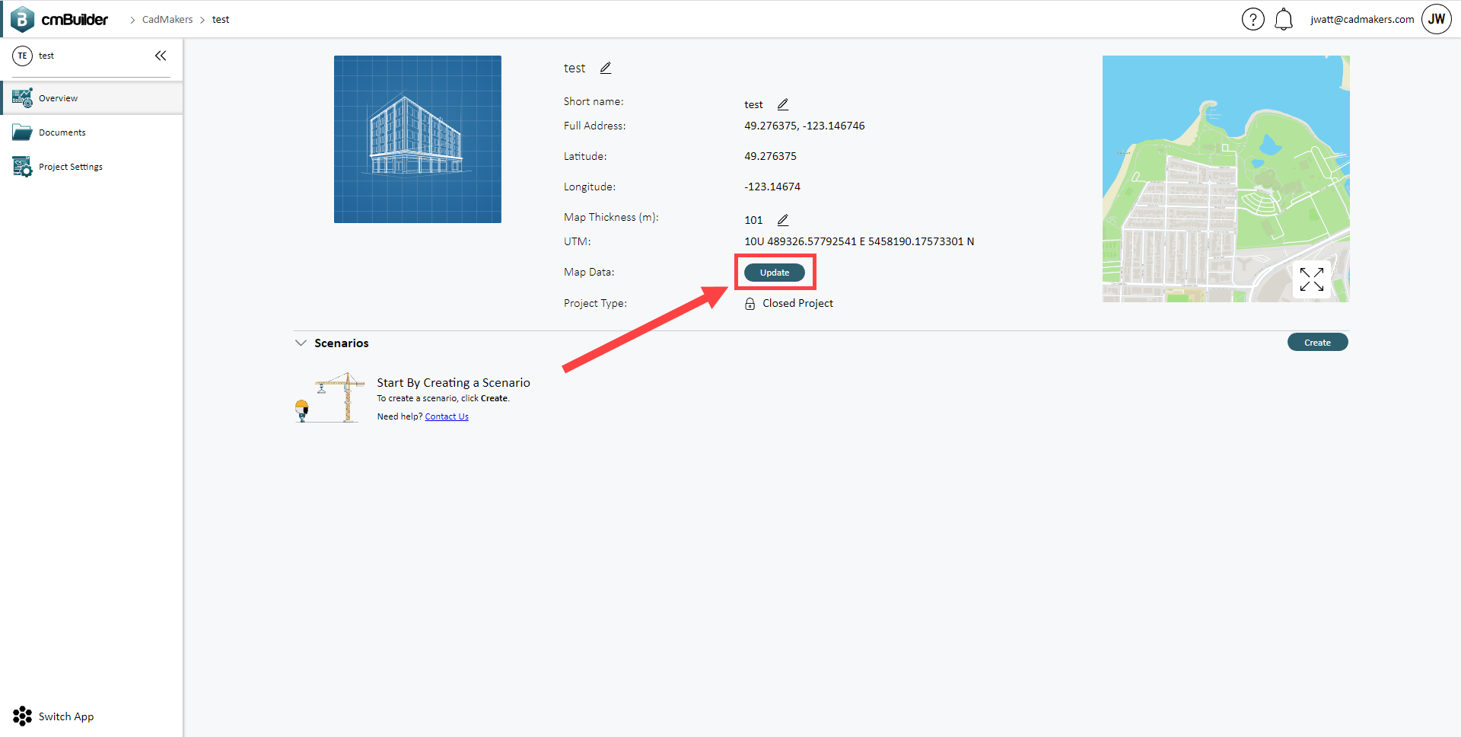Click the blue building blueprint thumbnail

pyautogui.click(x=417, y=139)
